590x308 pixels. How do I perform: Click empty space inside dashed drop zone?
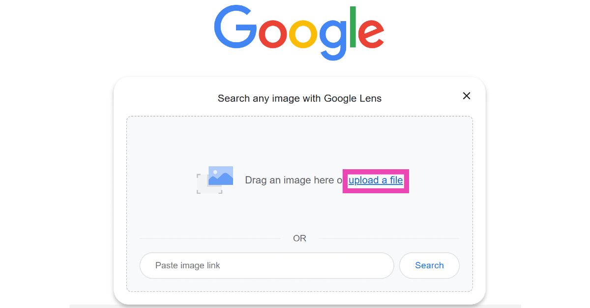point(299,142)
